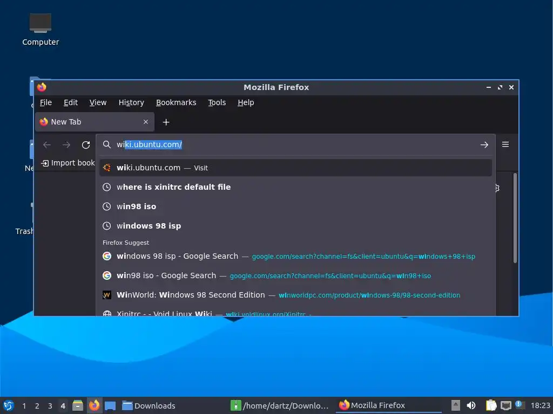The image size is (553, 414).
Task: Switch to workspace 3 in pager
Action: 50,406
